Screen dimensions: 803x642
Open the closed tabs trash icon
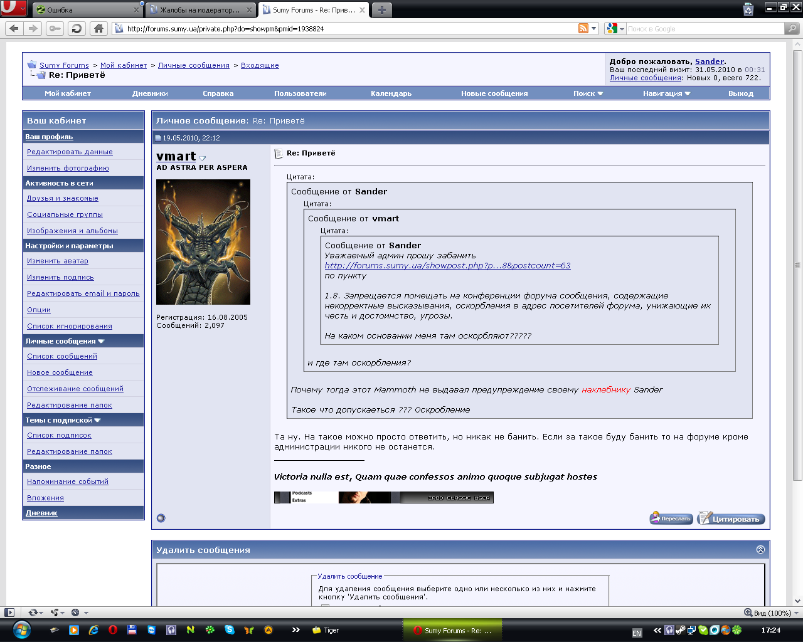(x=748, y=9)
